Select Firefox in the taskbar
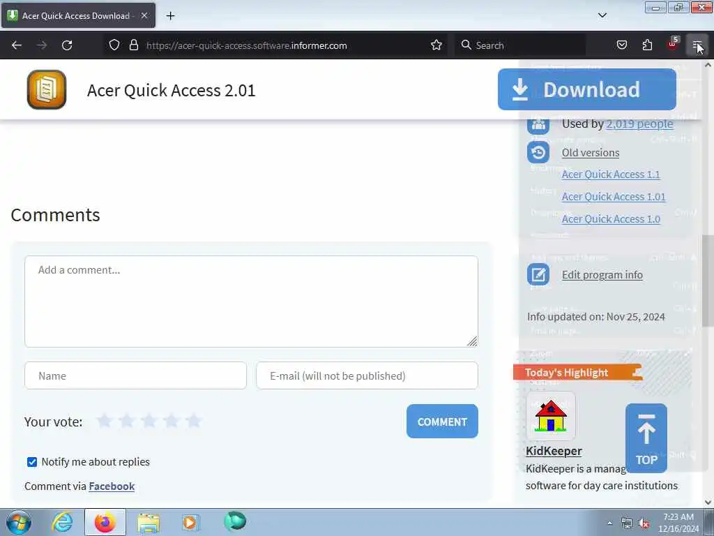 click(105, 522)
